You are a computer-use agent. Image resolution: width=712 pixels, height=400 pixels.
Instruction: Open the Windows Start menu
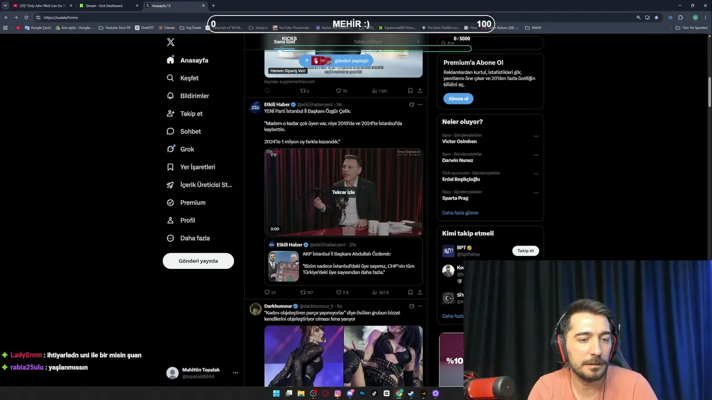point(276,393)
